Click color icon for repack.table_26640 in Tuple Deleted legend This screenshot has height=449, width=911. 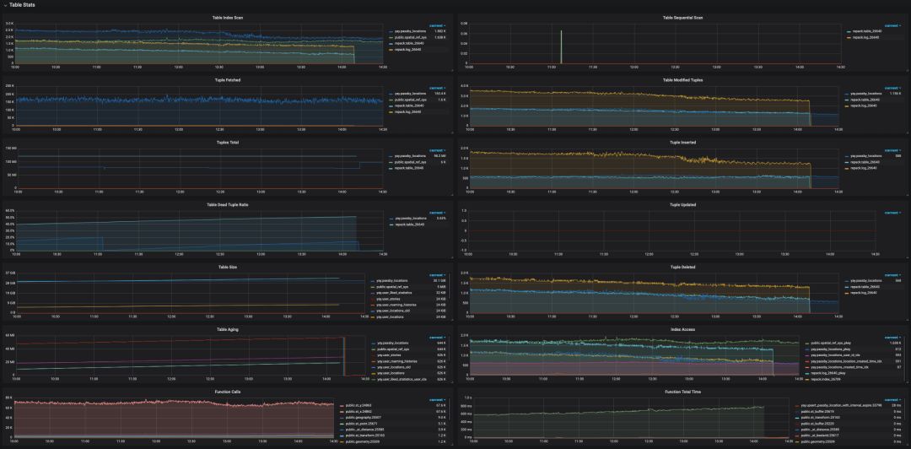(847, 287)
